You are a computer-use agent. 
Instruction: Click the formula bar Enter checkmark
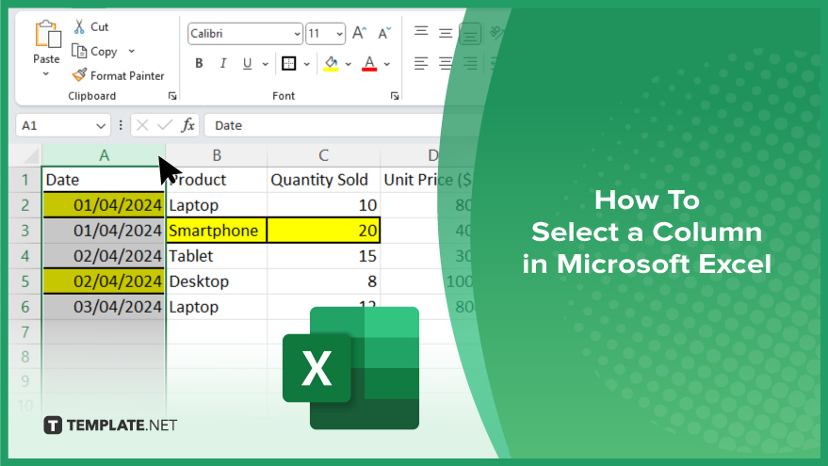(165, 125)
